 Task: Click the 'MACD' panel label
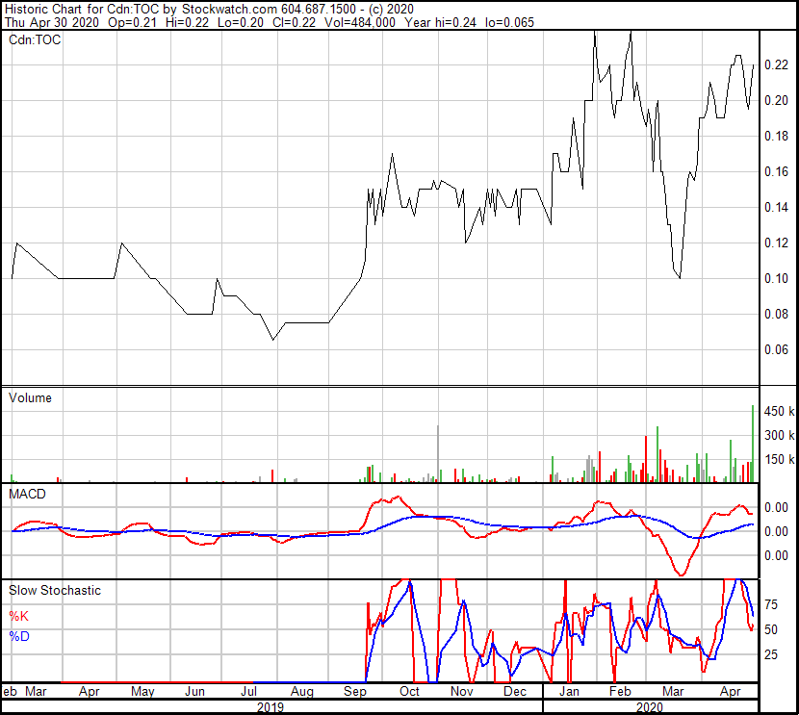pyautogui.click(x=28, y=494)
